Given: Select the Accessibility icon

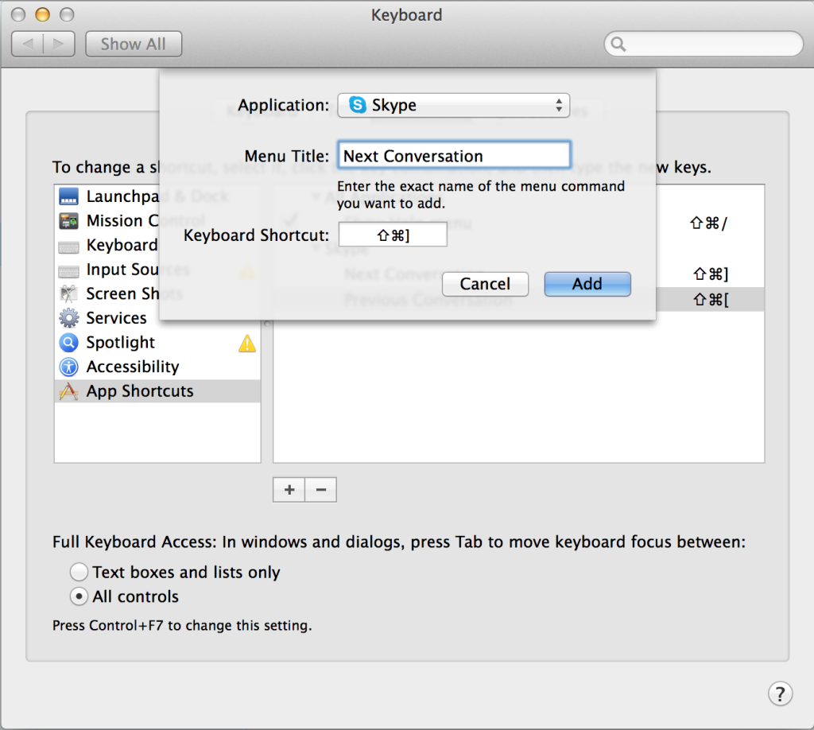Looking at the screenshot, I should click(x=68, y=367).
